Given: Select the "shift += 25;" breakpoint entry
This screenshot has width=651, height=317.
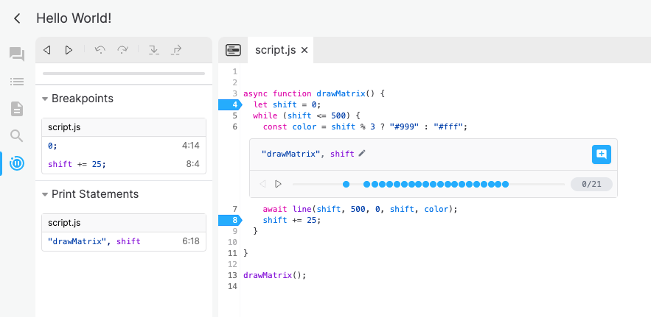Looking at the screenshot, I should coord(124,164).
